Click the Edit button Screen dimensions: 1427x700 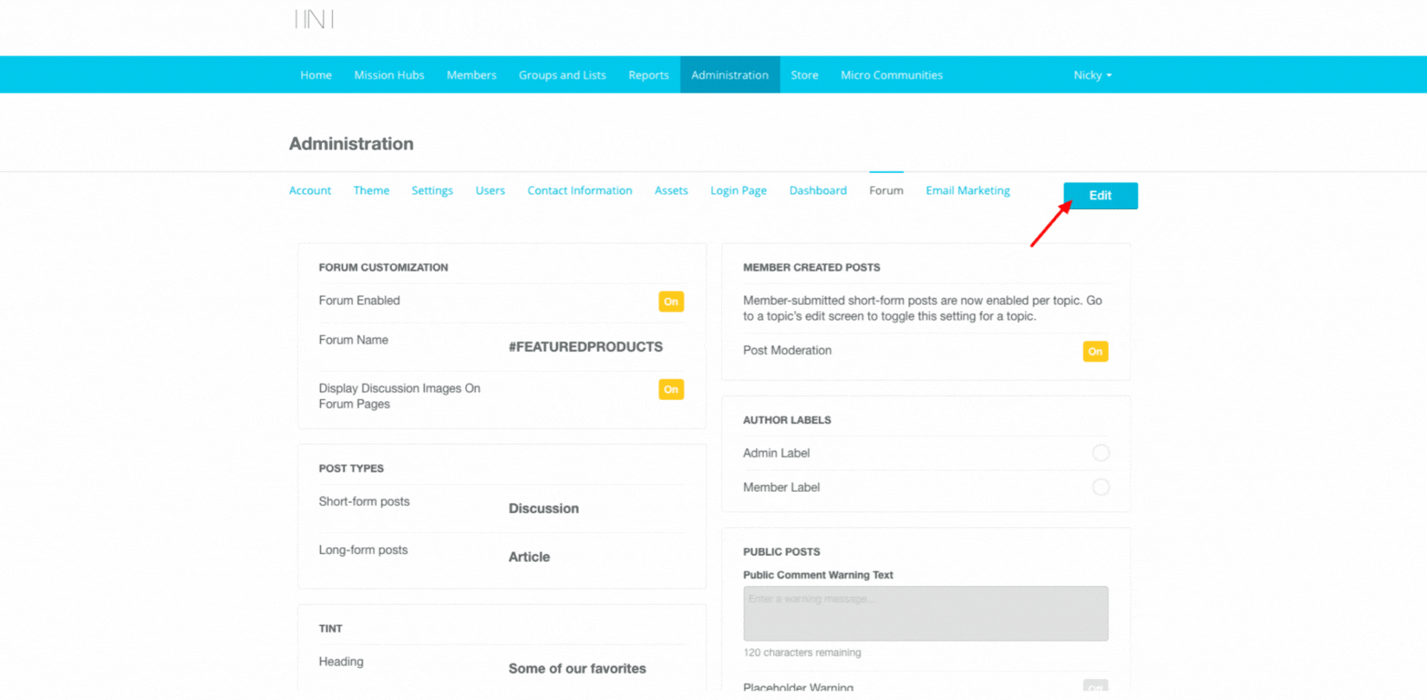click(x=1100, y=195)
